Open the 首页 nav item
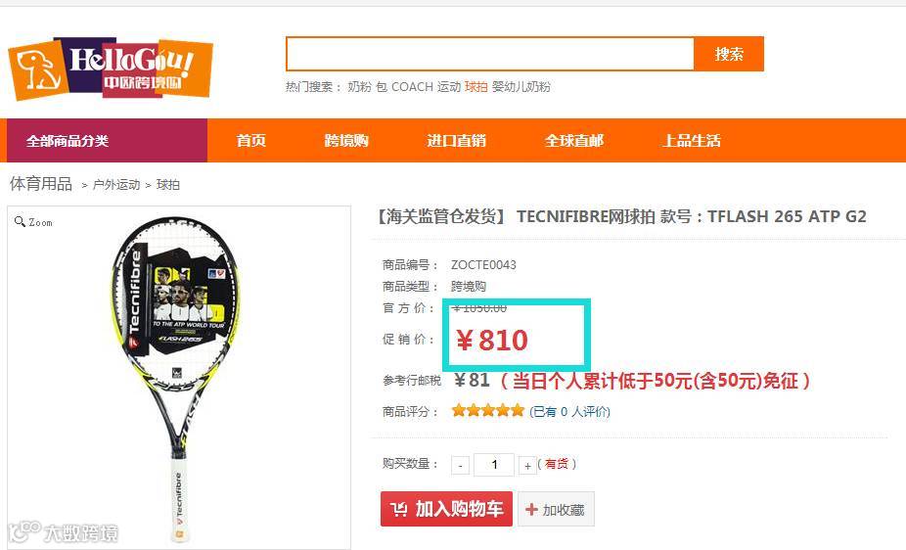Screen dimensions: 906x550 [250, 140]
